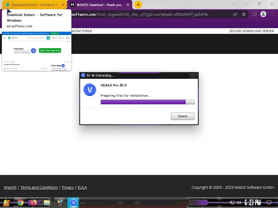278x208 pixels.
Task: Click the address bar URL field
Action: coord(151,14)
